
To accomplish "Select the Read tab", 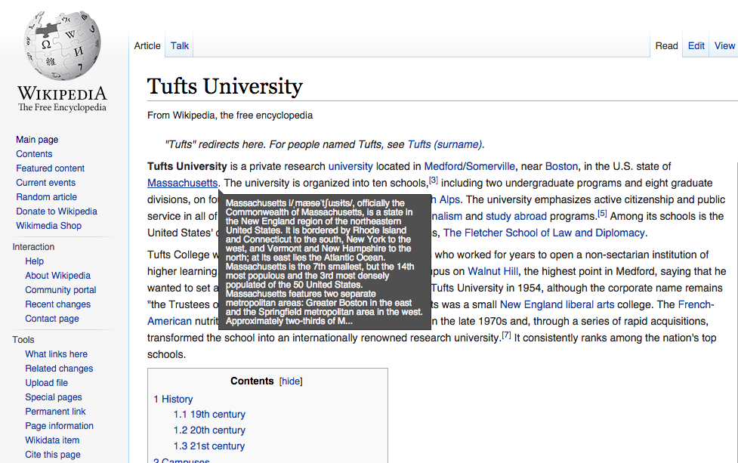I will point(666,45).
